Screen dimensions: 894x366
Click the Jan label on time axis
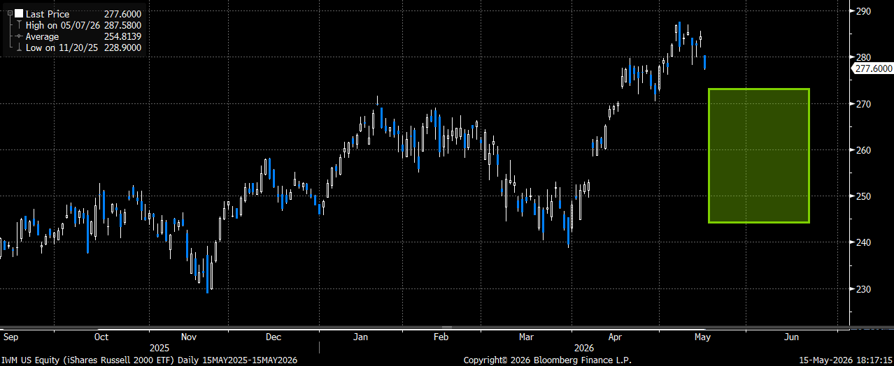tap(360, 337)
